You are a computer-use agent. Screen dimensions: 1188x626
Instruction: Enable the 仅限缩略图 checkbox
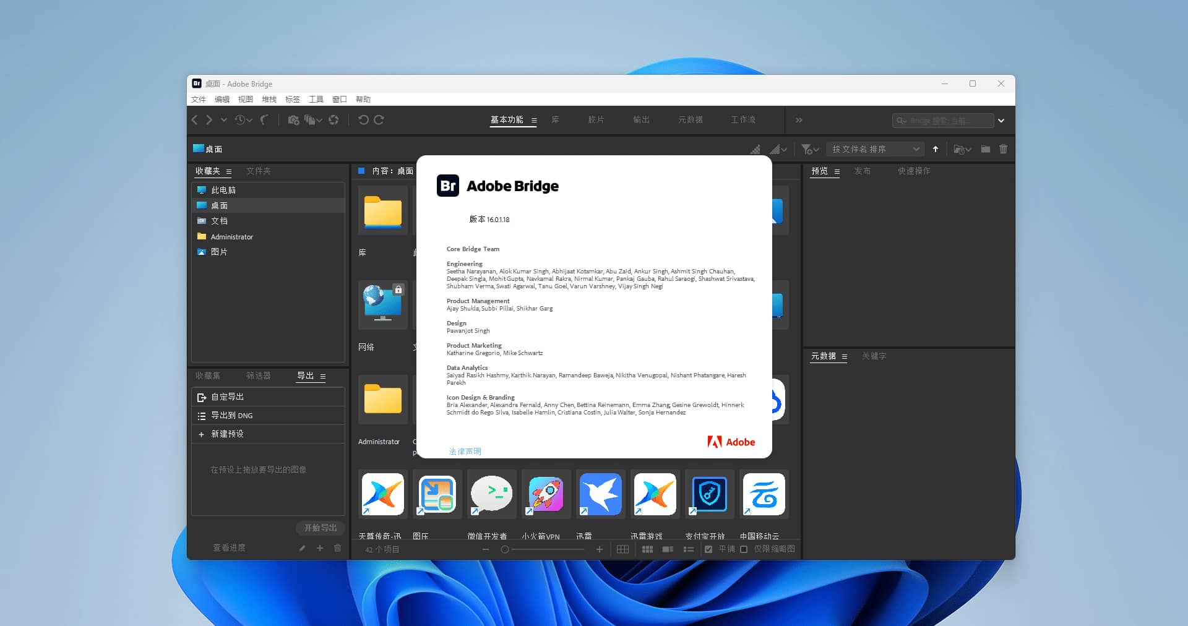coord(744,549)
